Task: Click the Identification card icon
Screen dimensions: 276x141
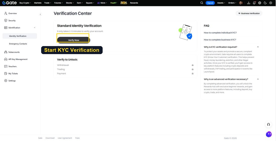Action: tap(6, 28)
